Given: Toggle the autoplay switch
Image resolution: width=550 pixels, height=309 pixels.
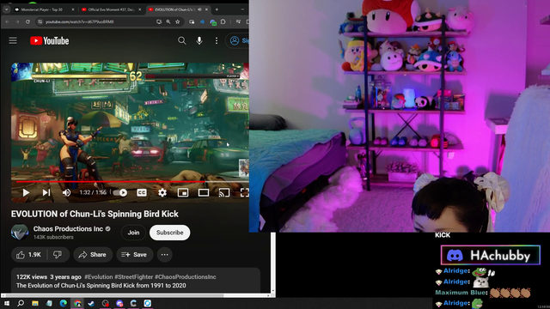Looking at the screenshot, I should [x=120, y=192].
